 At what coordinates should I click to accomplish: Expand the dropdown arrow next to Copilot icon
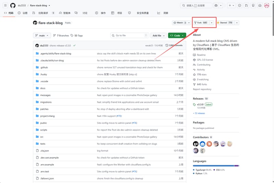[x=221, y=5]
